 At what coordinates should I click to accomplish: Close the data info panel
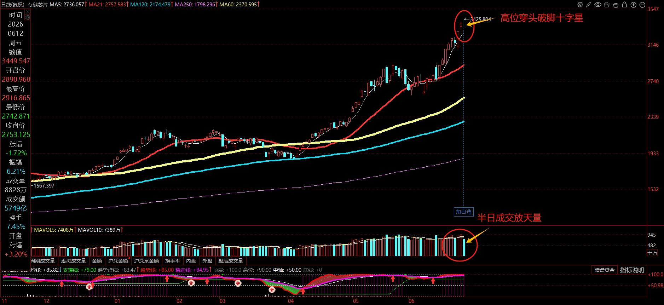tap(28, 12)
